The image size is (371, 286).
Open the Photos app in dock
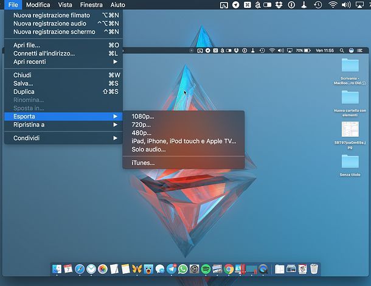tap(102, 268)
